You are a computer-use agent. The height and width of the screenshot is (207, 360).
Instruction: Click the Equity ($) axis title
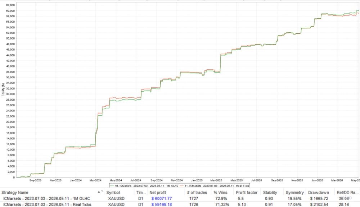pyautogui.click(x=3, y=89)
